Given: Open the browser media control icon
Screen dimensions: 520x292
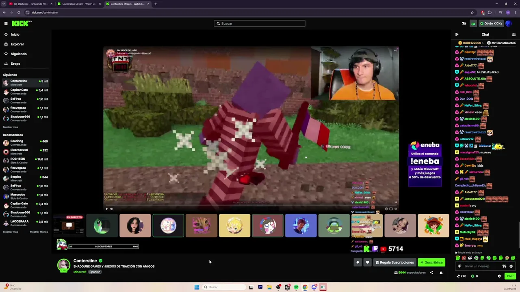Looking at the screenshot, I should click(500, 13).
